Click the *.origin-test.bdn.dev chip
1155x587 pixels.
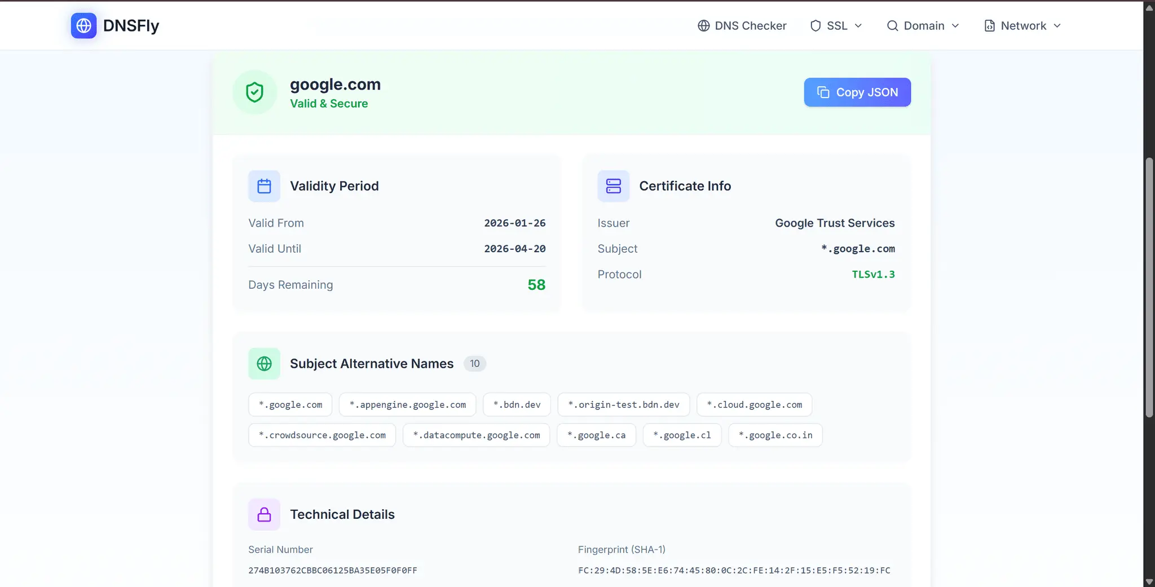tap(623, 404)
